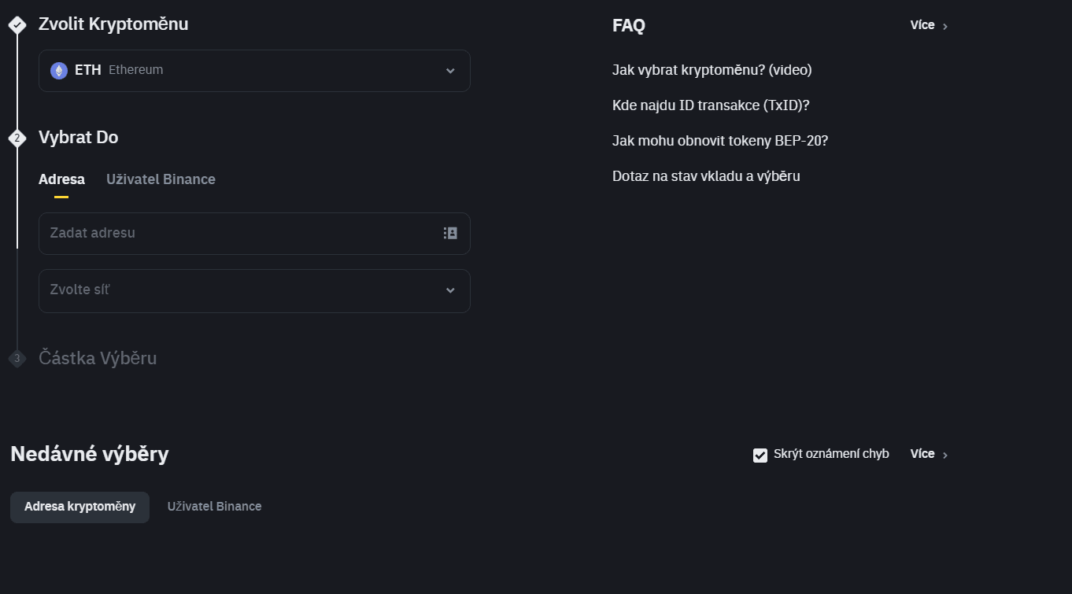Switch to the Uživatel Binance tab
The image size is (1072, 594).
pyautogui.click(x=161, y=179)
